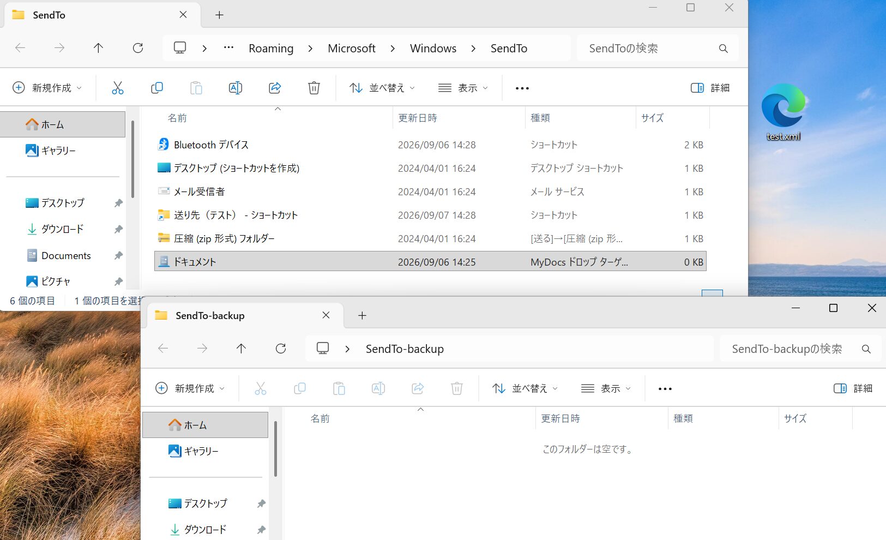The width and height of the screenshot is (886, 540).
Task: Go up one level in SendTo-backup window
Action: tap(242, 349)
